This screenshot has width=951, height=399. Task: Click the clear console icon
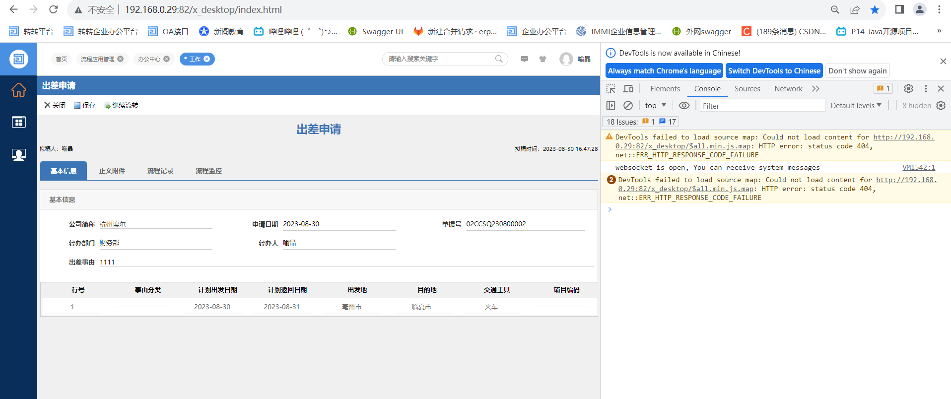pos(628,106)
